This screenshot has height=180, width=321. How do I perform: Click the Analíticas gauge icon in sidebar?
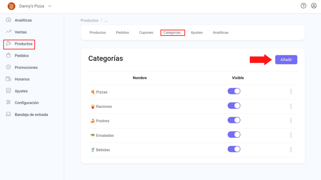tap(8, 20)
